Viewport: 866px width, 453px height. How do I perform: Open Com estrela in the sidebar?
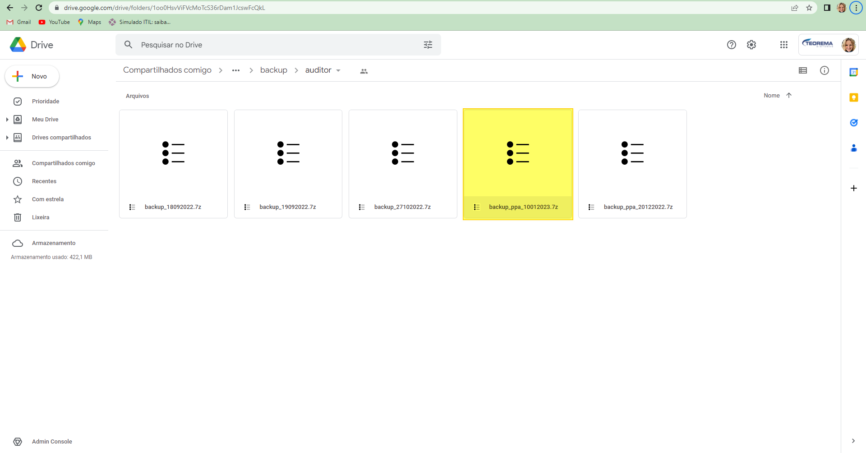click(48, 199)
